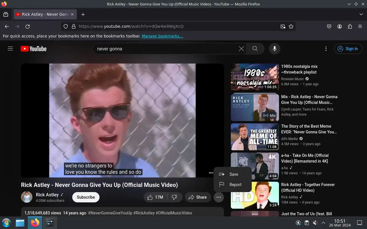
Task: Open Roseate Music channel name
Action: [x=292, y=79]
